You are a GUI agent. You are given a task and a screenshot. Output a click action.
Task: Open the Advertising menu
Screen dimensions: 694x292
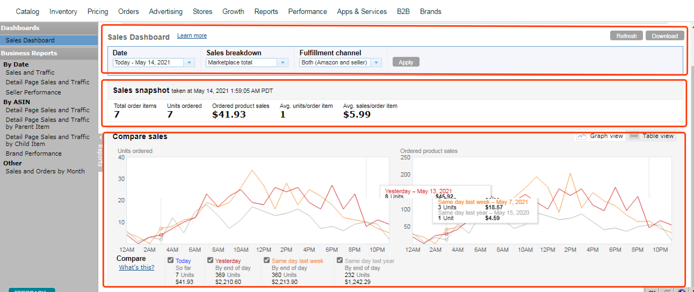pos(165,11)
